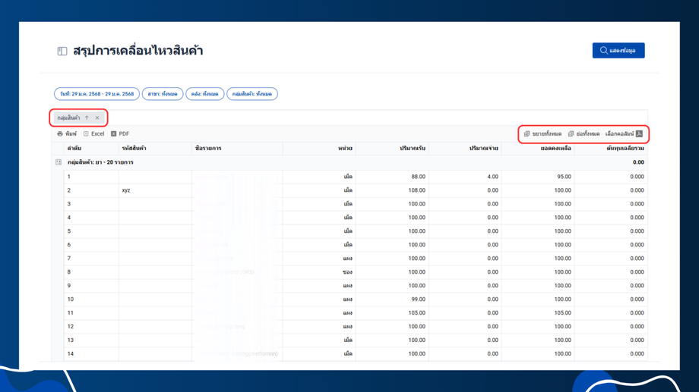699x392 pixels.
Task: Click the sidebar panel icon beside the title
Action: 62,51
